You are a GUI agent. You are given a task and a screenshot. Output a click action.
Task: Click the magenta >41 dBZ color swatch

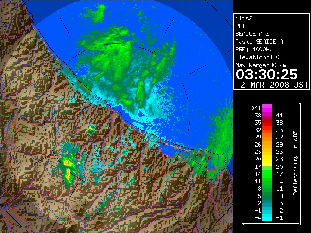pos(267,108)
